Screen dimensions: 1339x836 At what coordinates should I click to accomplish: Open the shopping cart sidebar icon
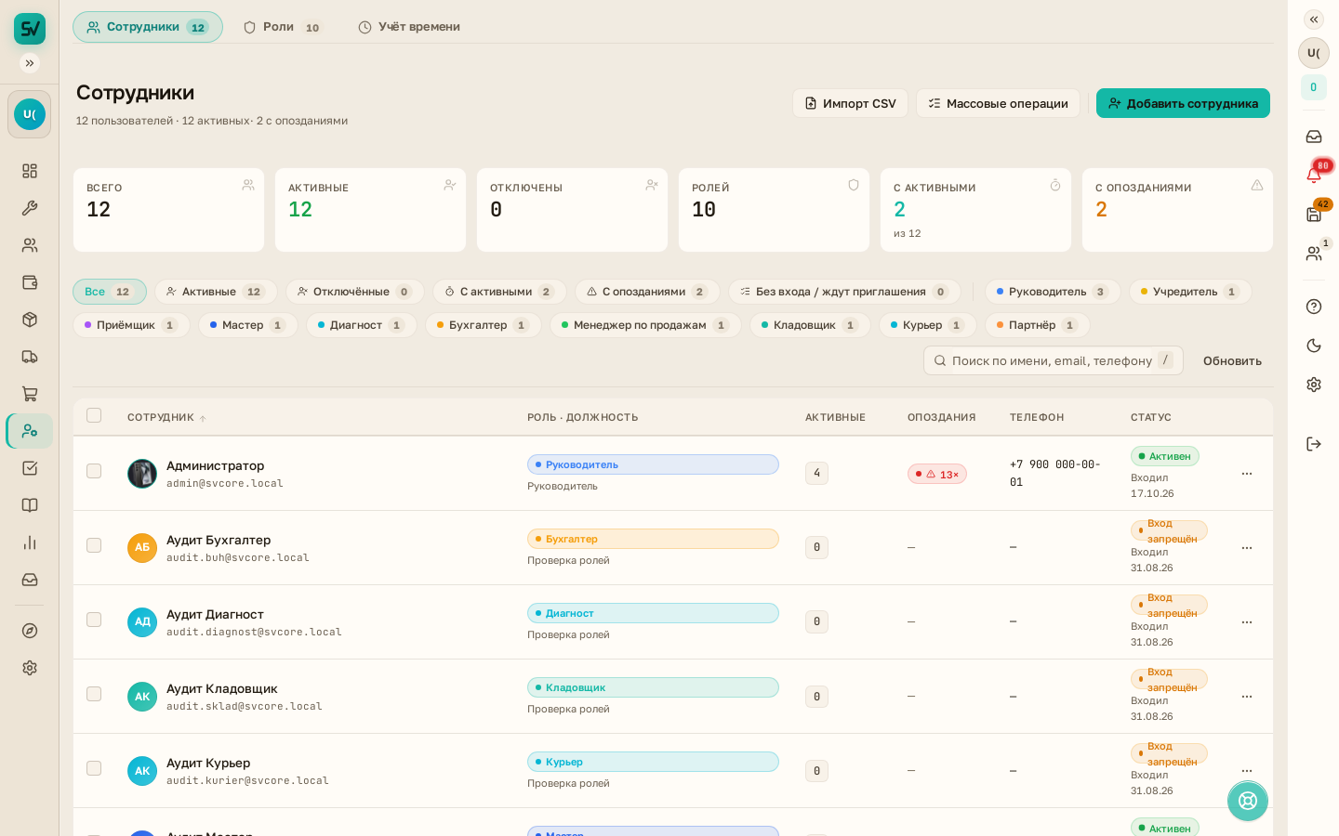tap(30, 394)
